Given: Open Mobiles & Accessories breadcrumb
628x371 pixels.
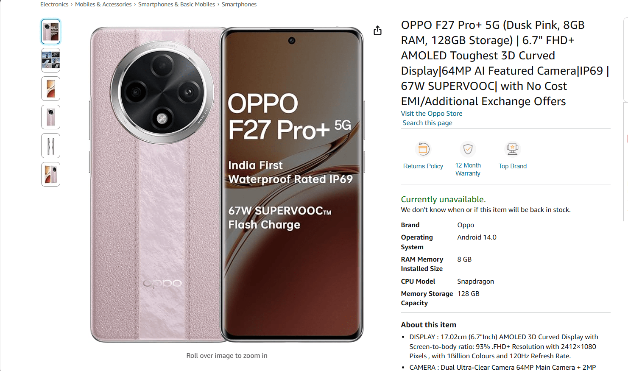Looking at the screenshot, I should coord(103,4).
